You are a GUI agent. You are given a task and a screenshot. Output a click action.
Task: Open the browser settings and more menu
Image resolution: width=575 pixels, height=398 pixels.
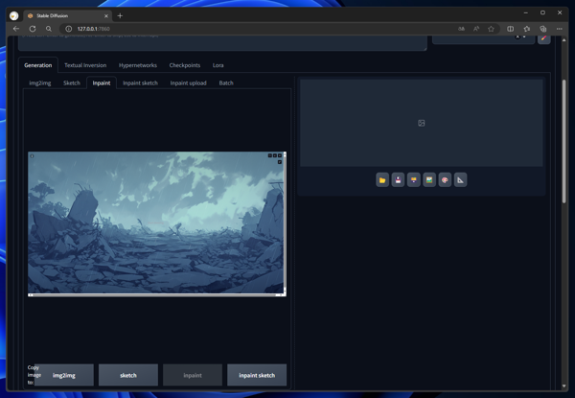(x=560, y=29)
